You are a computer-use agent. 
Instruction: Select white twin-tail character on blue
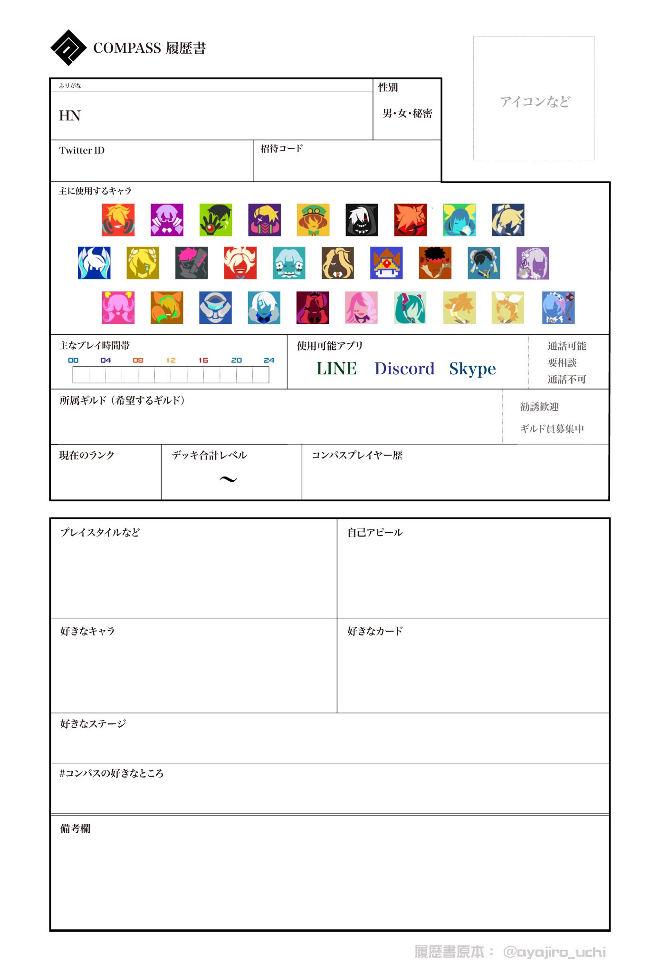94,263
